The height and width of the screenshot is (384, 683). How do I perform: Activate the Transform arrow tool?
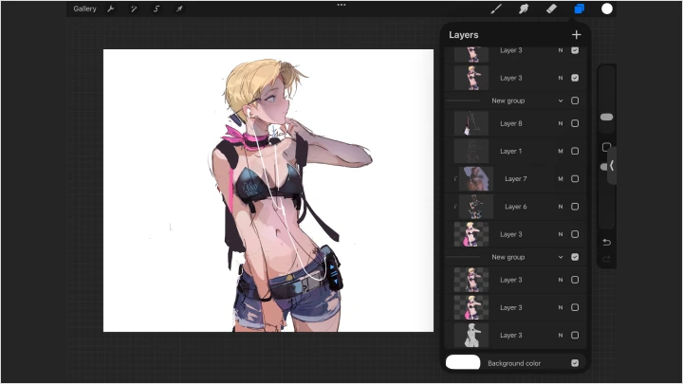click(179, 9)
